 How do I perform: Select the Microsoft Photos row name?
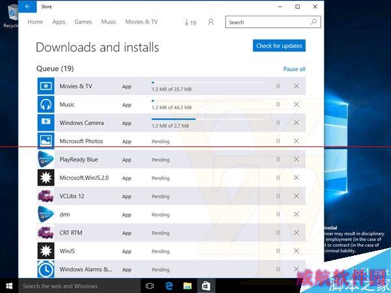81,141
